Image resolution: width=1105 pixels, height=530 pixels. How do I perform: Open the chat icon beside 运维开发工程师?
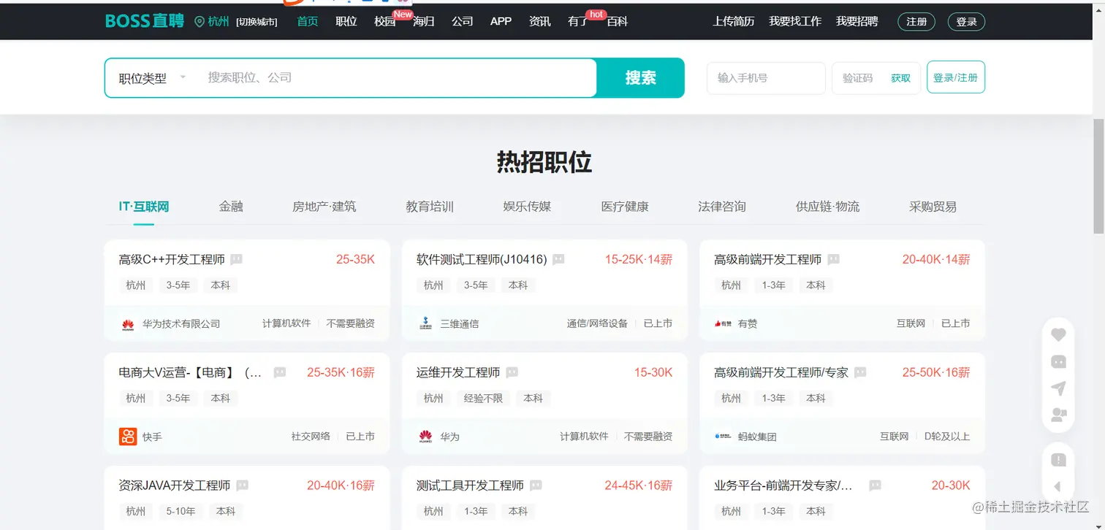click(x=512, y=372)
